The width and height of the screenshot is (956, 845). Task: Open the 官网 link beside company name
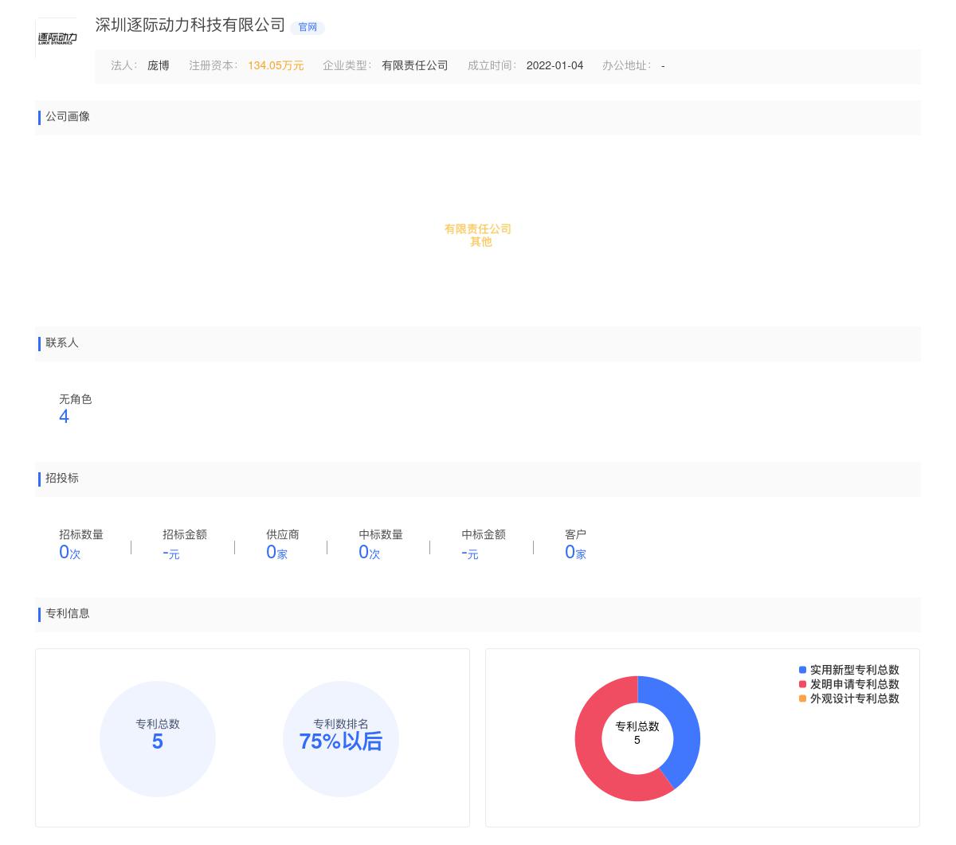[x=308, y=27]
